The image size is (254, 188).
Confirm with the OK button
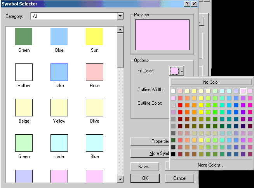click(145, 178)
